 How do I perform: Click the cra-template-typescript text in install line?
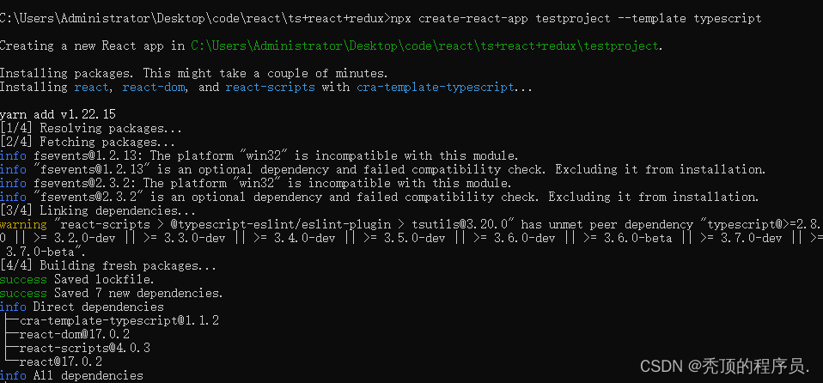tap(435, 87)
